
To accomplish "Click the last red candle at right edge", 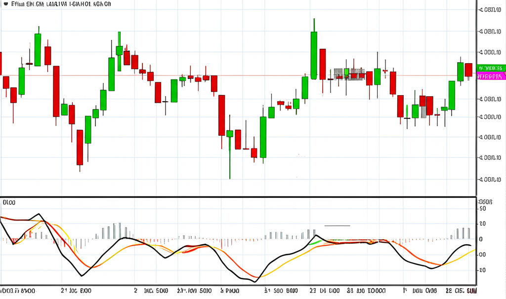I will (x=468, y=70).
